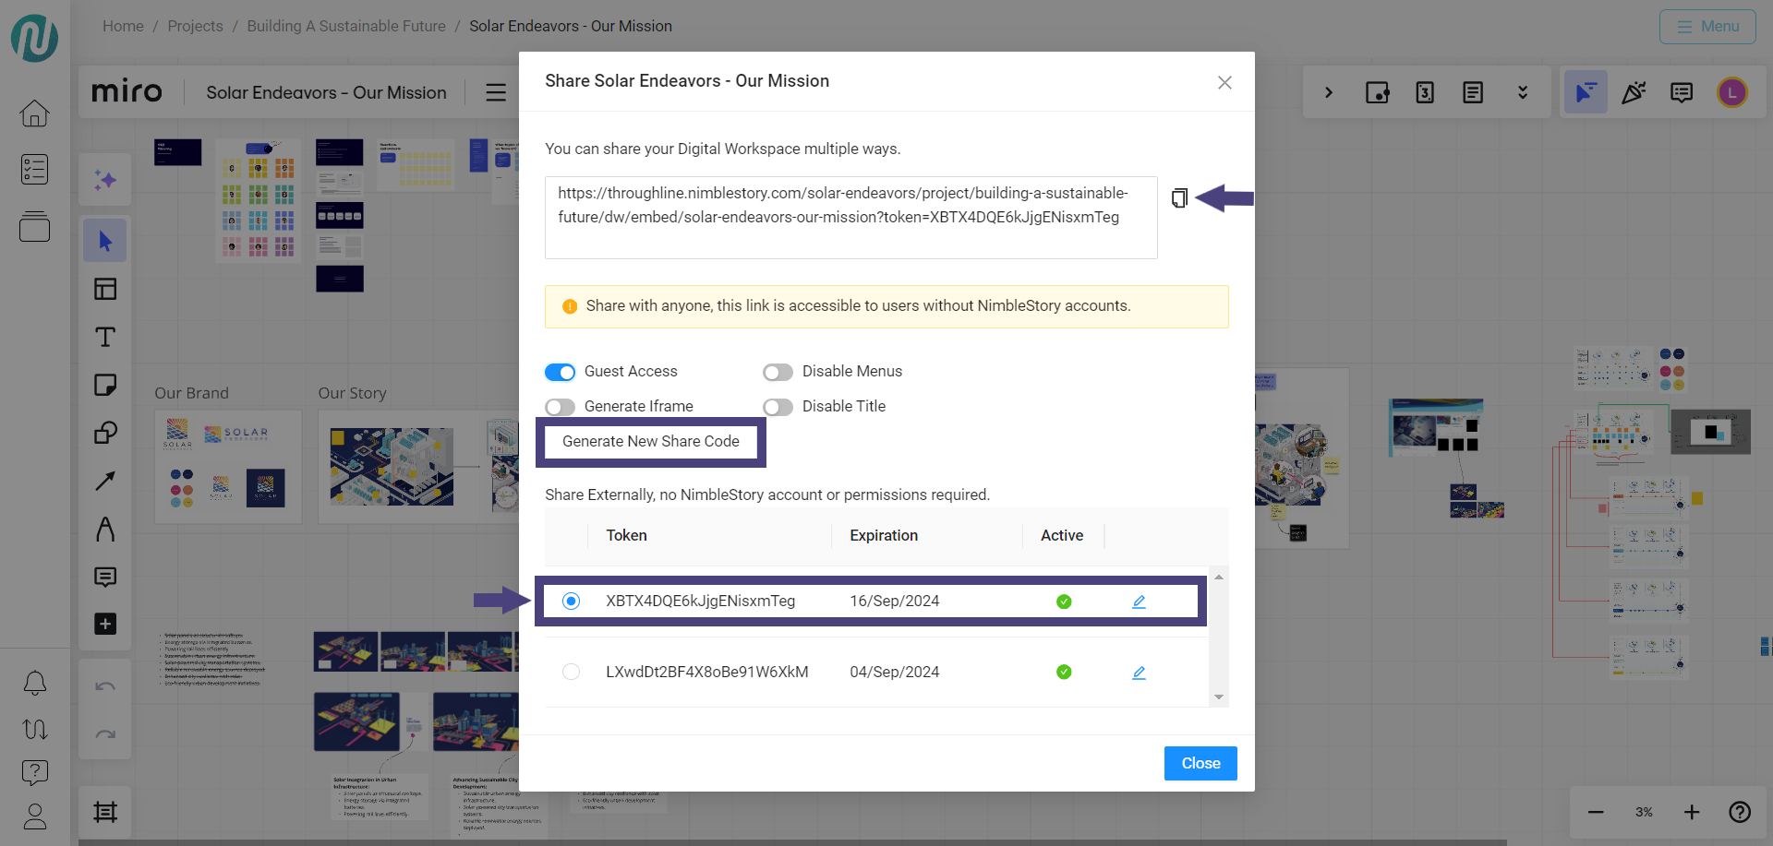Open the home icon in left sidebar
Screen dimensions: 1773x846
pos(35,113)
